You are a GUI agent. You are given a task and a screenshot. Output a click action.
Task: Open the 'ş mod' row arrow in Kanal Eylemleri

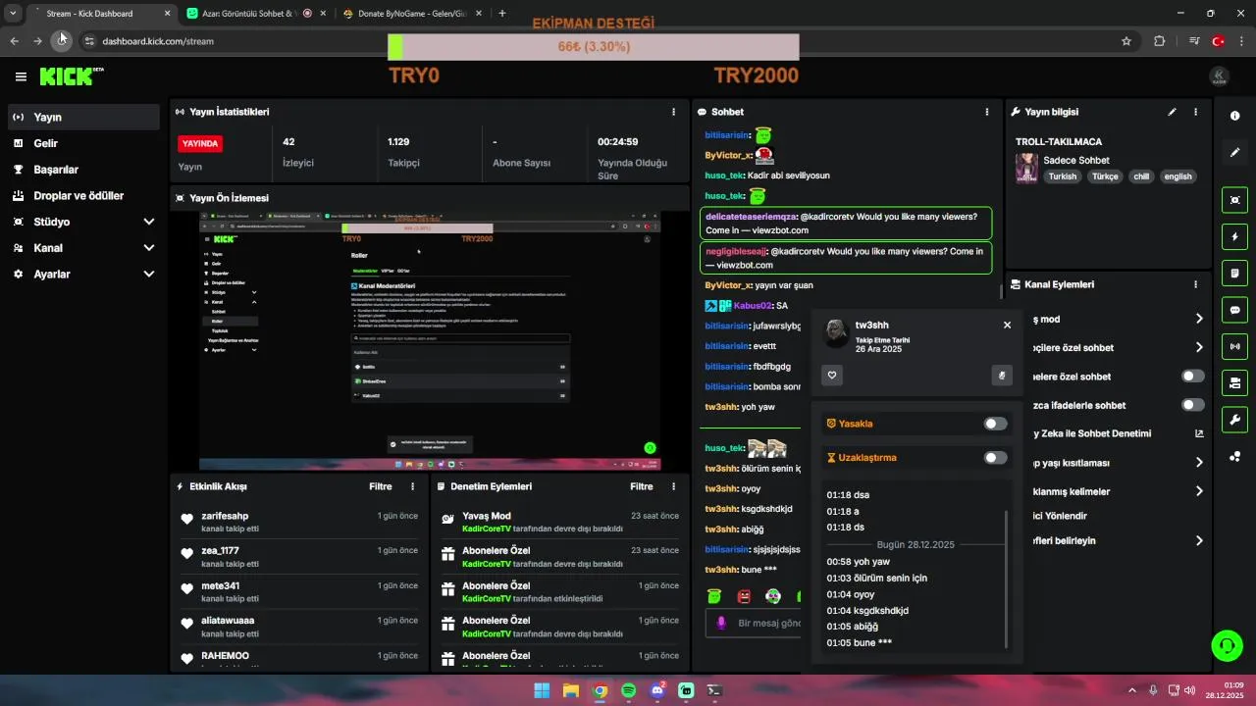[1199, 319]
